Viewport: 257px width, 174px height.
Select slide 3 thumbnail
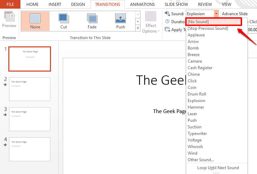30,119
